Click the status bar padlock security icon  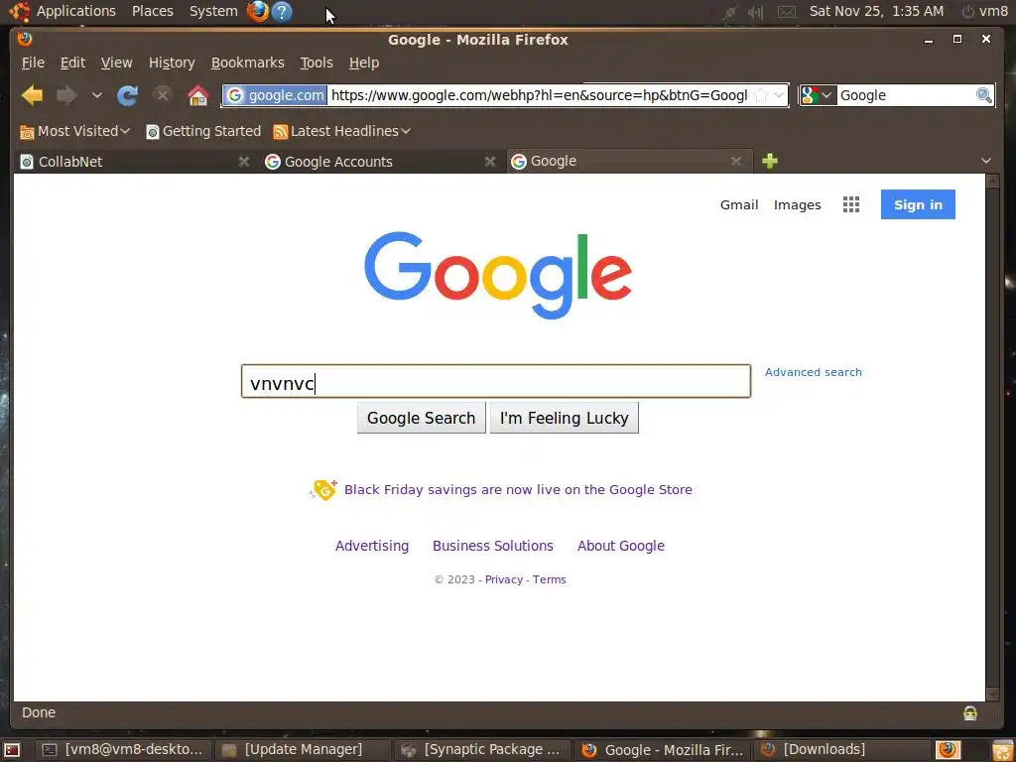[x=970, y=712]
